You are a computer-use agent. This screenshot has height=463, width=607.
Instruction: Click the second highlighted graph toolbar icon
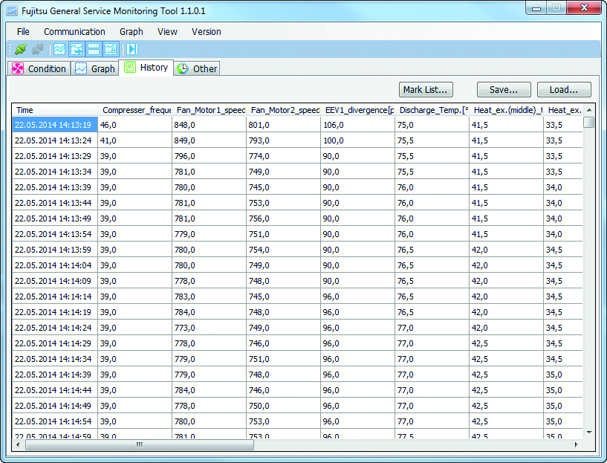[77, 49]
